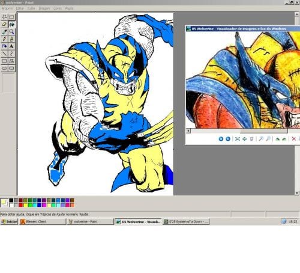This screenshot has width=300, height=273.
Task: Pick the magenta palette color
Action: [x=44, y=205]
